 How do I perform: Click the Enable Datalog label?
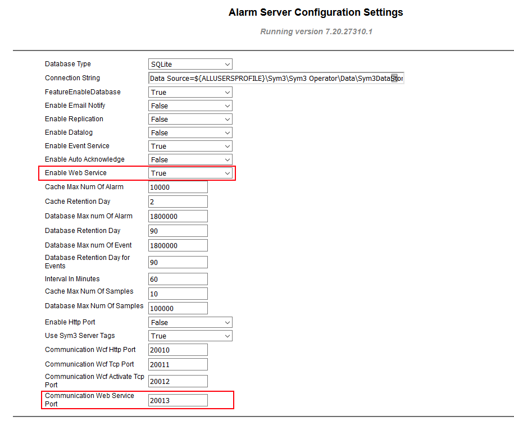pyautogui.click(x=69, y=132)
